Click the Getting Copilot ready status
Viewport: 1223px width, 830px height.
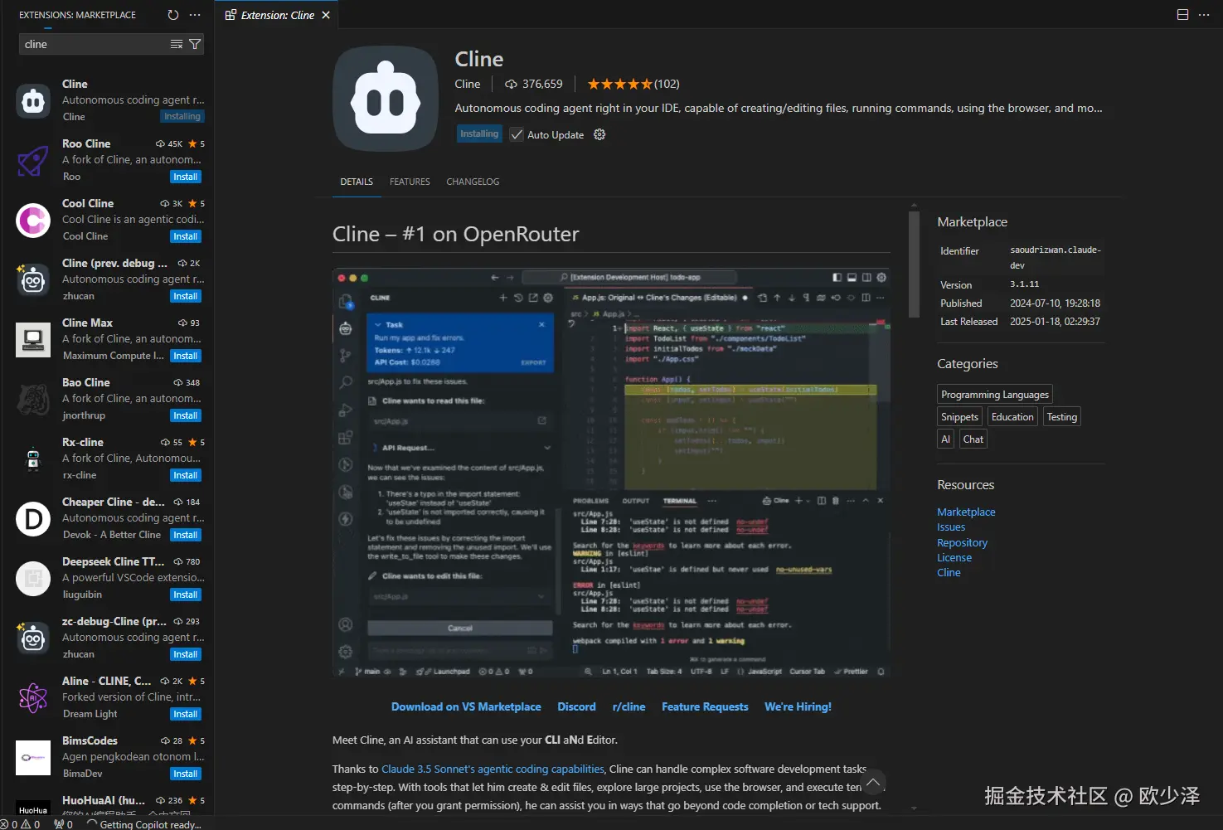click(x=143, y=824)
